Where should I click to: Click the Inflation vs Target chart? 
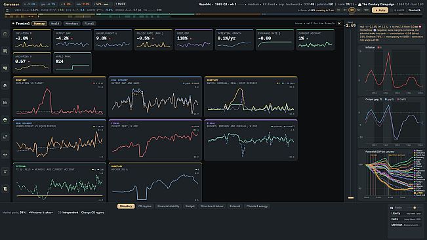(60, 96)
